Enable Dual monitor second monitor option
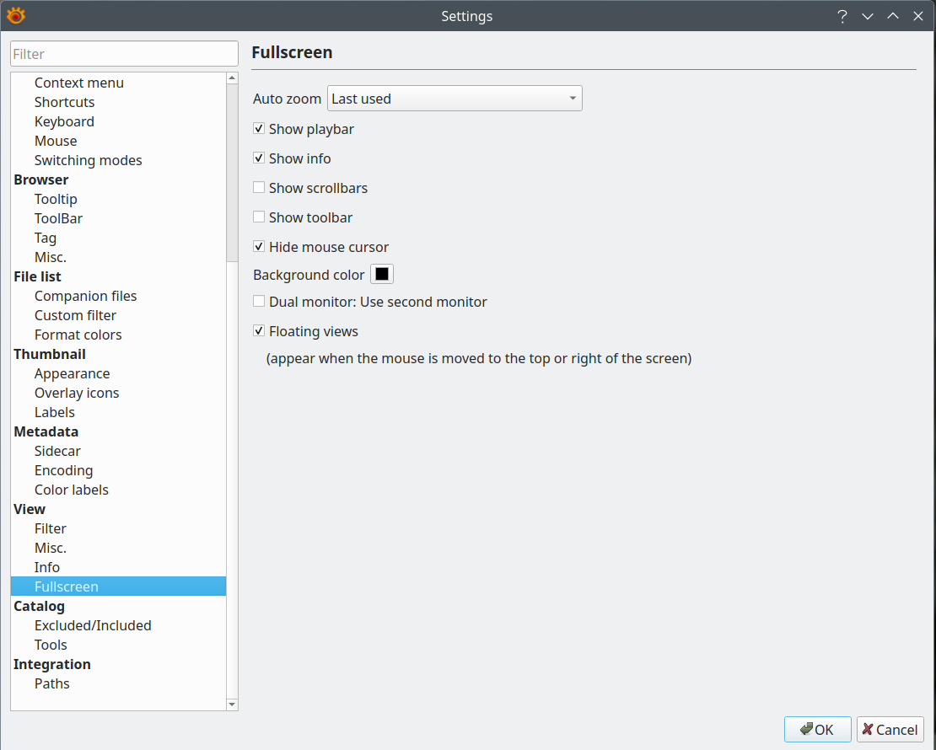 pos(259,302)
